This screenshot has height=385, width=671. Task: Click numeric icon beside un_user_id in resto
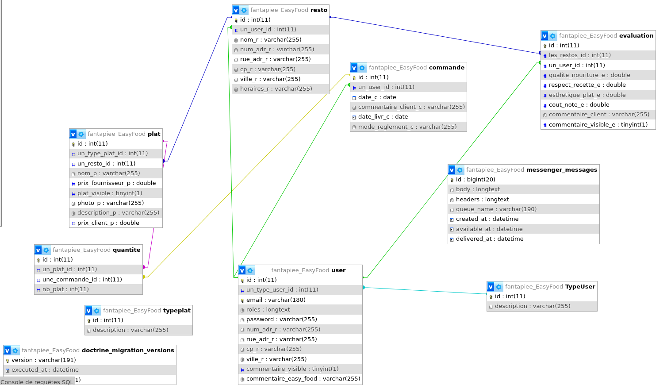[x=236, y=30]
